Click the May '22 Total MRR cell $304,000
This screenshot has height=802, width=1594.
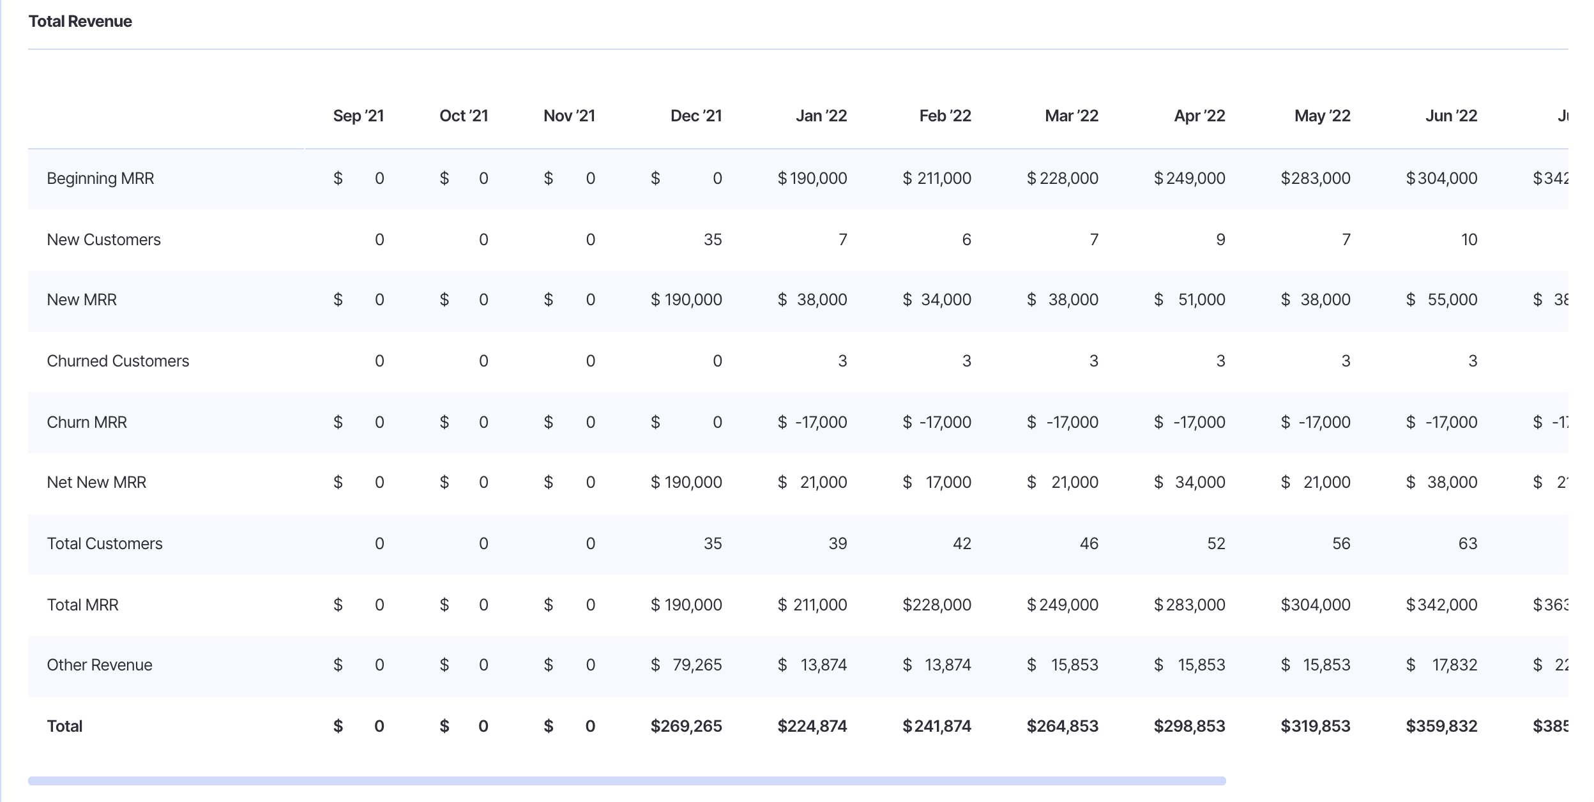(1315, 605)
